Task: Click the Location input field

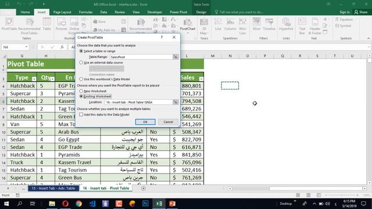Action: pyautogui.click(x=138, y=102)
